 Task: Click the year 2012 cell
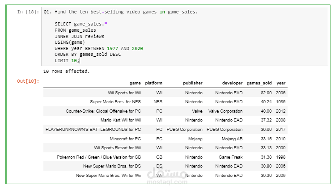281,111
